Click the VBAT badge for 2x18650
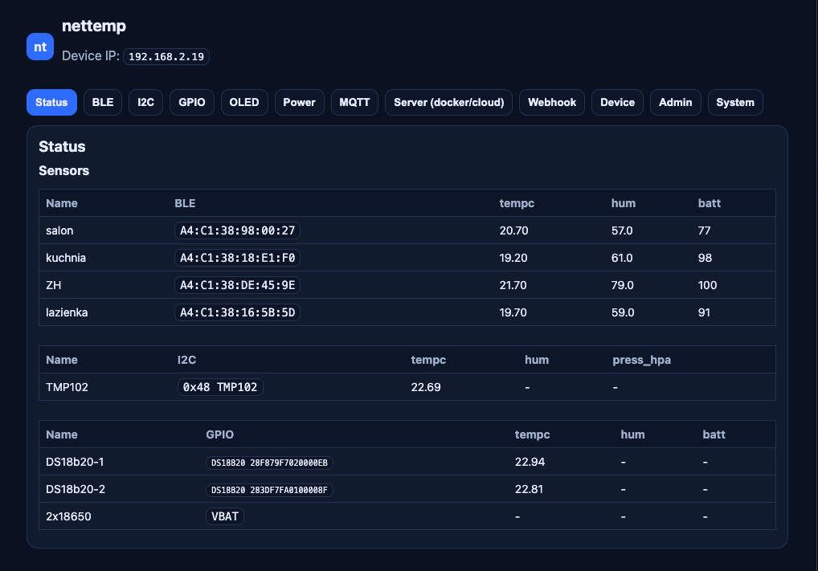818x571 pixels. 225,516
